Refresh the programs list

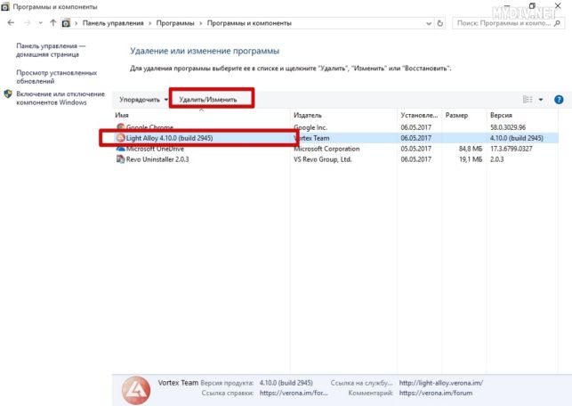click(x=440, y=23)
